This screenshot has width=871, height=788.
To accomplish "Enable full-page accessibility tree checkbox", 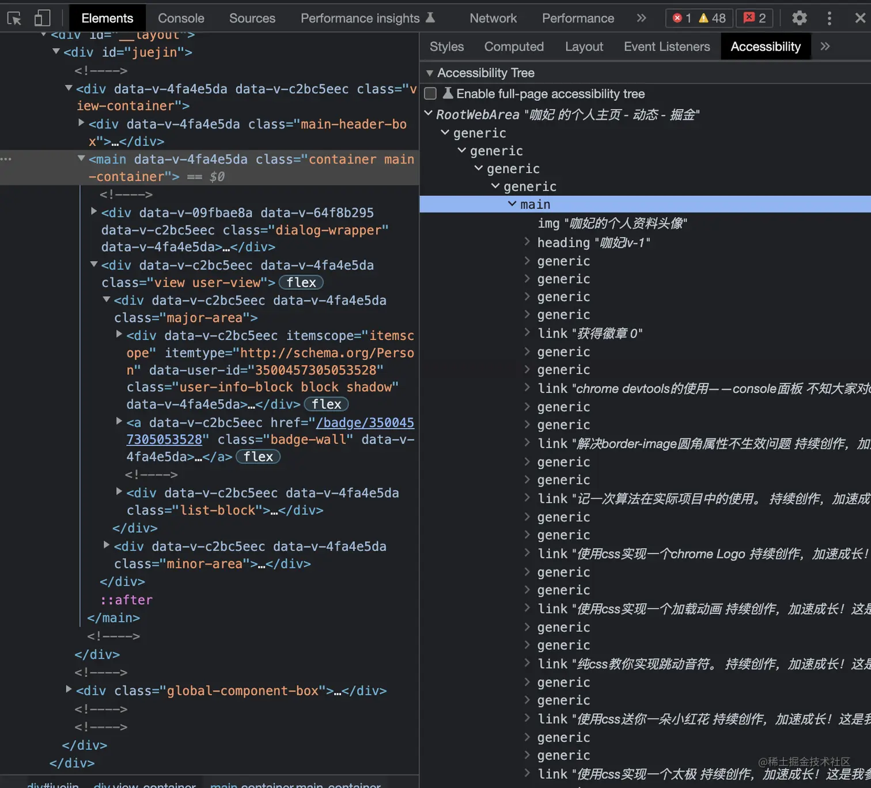I will click(x=430, y=93).
